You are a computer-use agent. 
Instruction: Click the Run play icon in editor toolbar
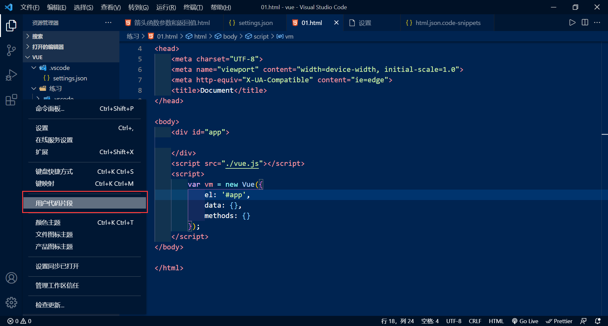(x=572, y=22)
